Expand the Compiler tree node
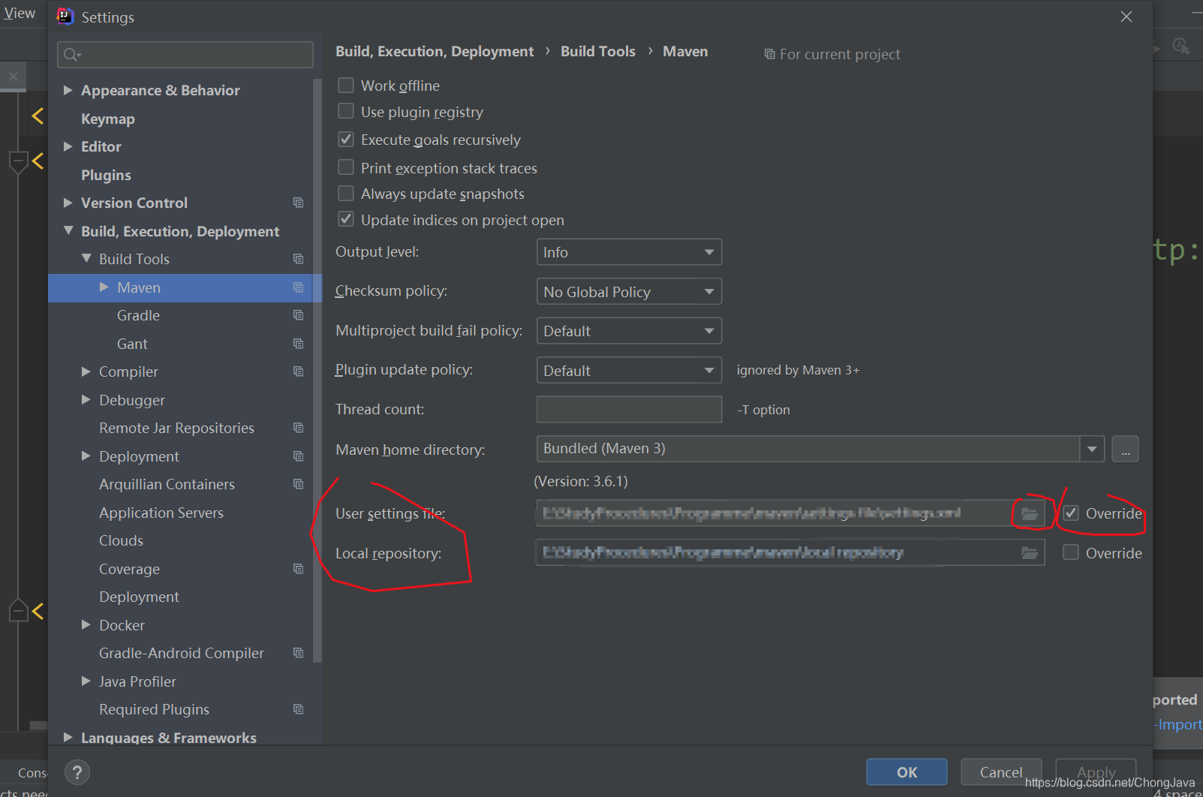1203x797 pixels. click(x=86, y=371)
